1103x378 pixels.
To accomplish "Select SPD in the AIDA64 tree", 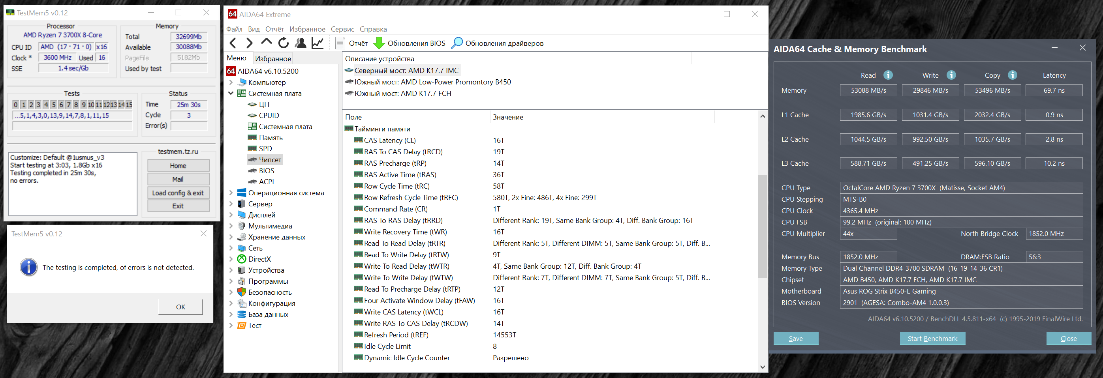I will [x=265, y=148].
